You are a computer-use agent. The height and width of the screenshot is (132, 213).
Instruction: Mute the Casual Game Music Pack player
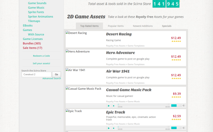click(184, 105)
